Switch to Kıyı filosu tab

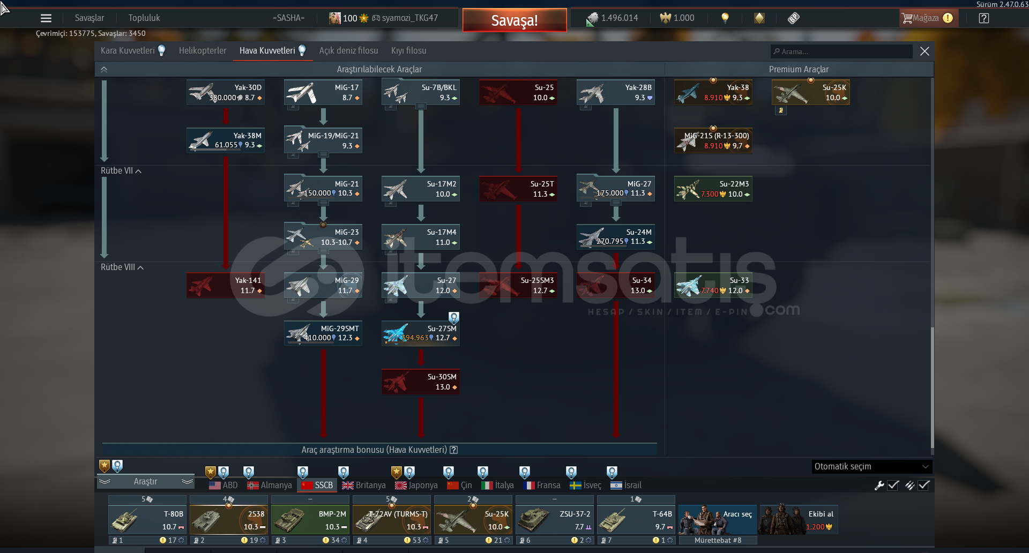click(409, 51)
